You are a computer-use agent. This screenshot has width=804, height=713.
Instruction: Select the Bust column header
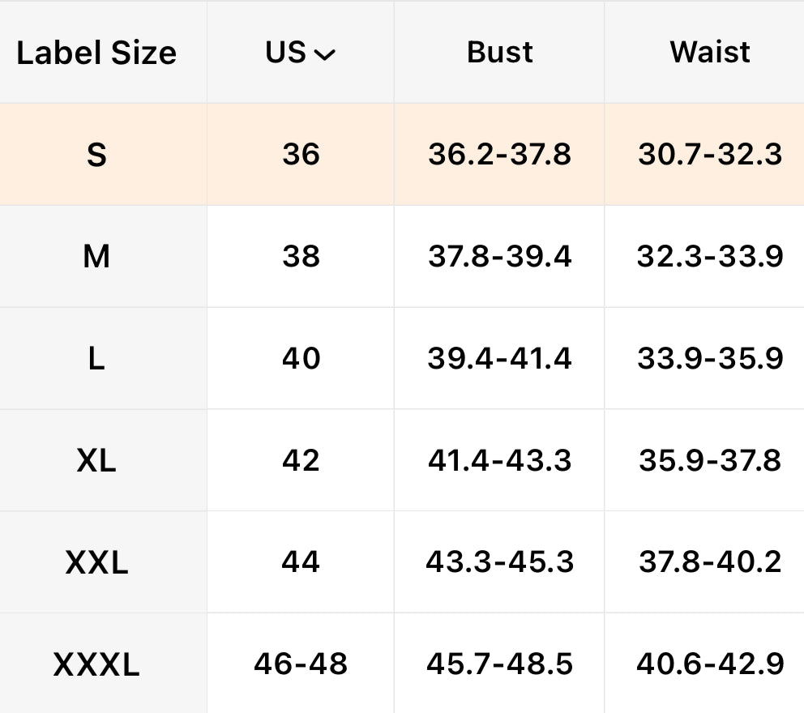[x=499, y=53]
